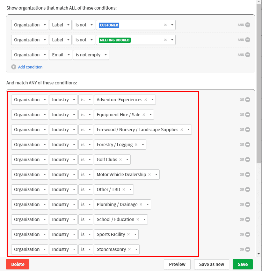Clear the Stonemasonry industry value
This screenshot has width=262, height=271.
coord(129,249)
